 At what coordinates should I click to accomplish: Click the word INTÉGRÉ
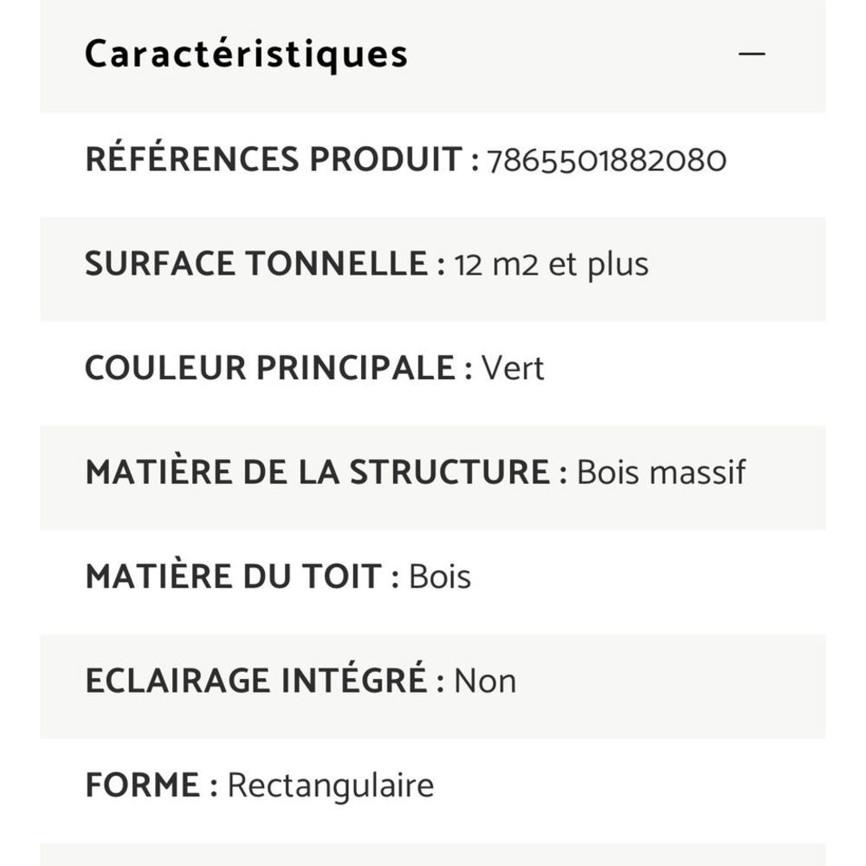tap(353, 682)
